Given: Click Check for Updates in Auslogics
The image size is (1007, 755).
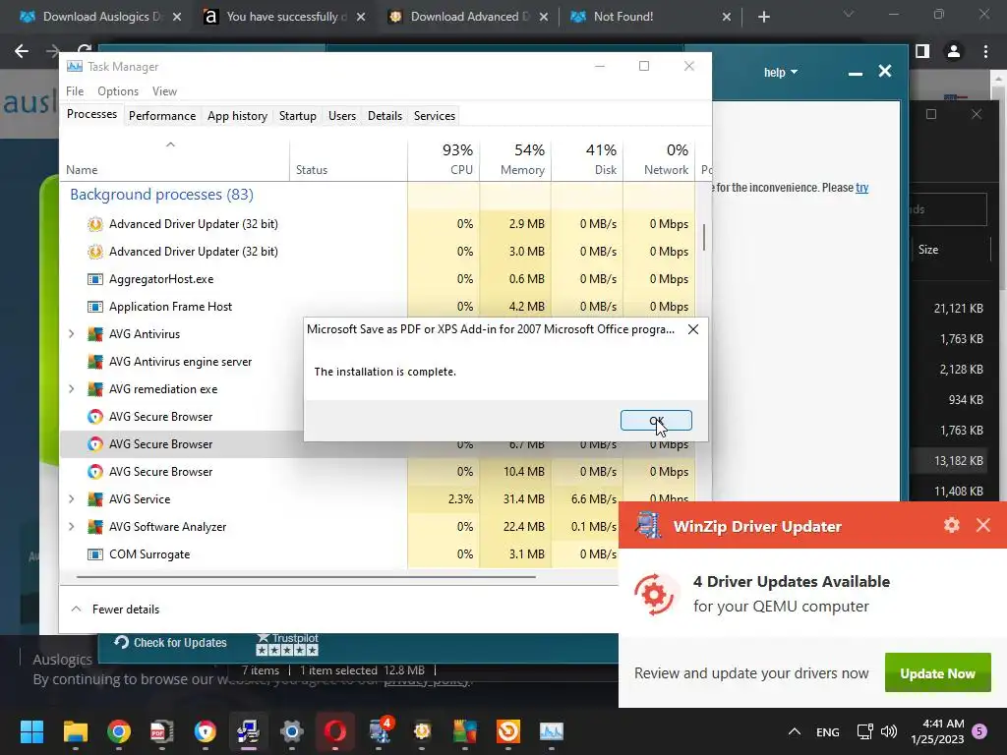Looking at the screenshot, I should pos(171,643).
